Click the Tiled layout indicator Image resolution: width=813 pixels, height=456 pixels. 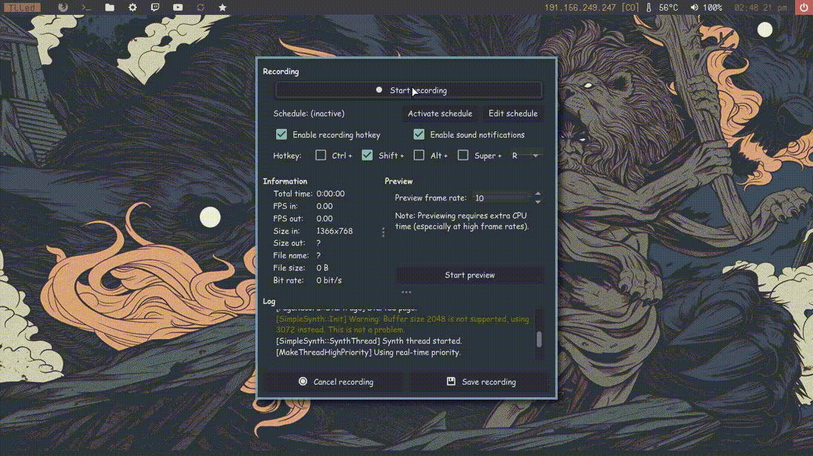pyautogui.click(x=23, y=8)
